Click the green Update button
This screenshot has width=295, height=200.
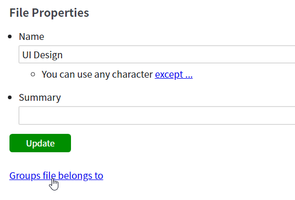pyautogui.click(x=40, y=143)
